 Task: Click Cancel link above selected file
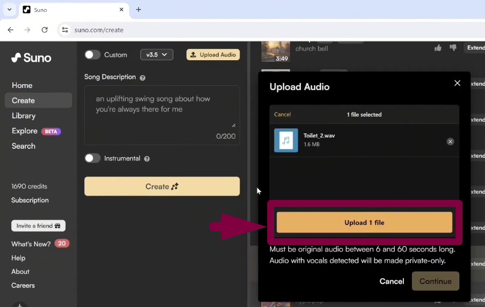[282, 115]
